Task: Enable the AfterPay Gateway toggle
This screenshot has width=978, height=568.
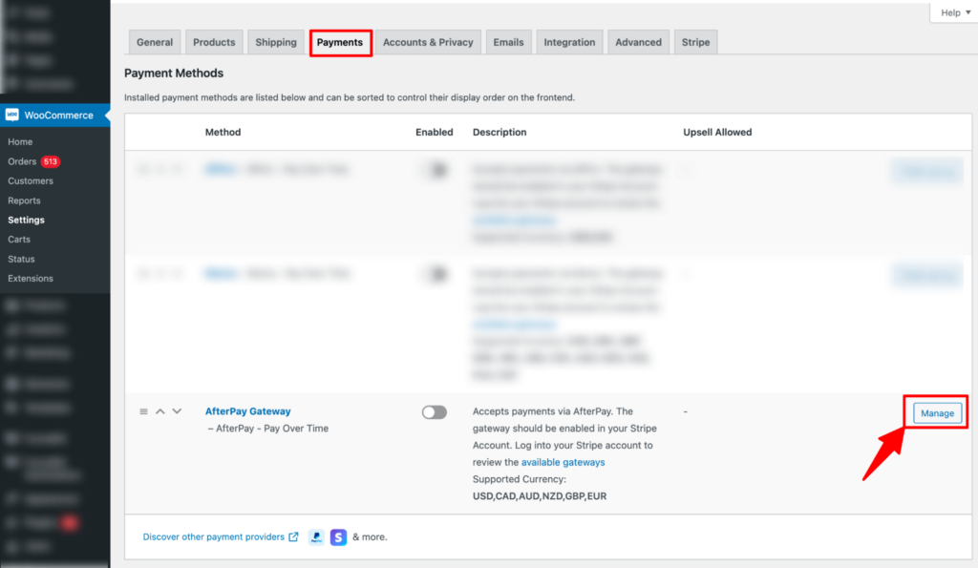Action: pyautogui.click(x=435, y=412)
